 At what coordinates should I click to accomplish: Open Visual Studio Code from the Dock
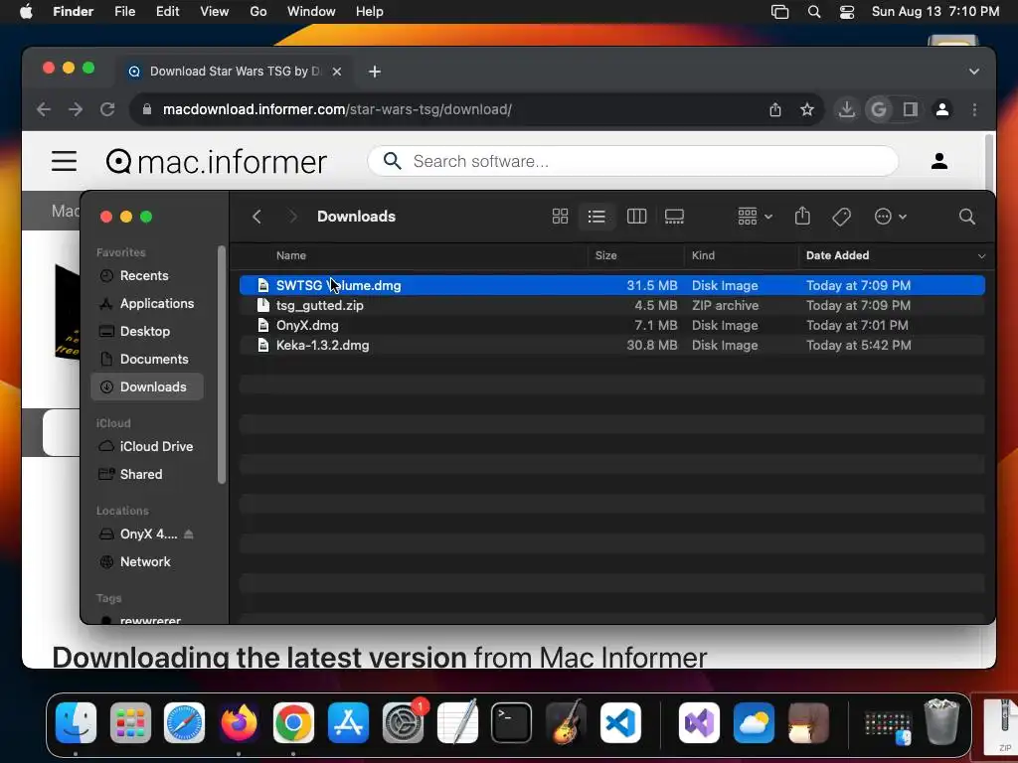[620, 723]
